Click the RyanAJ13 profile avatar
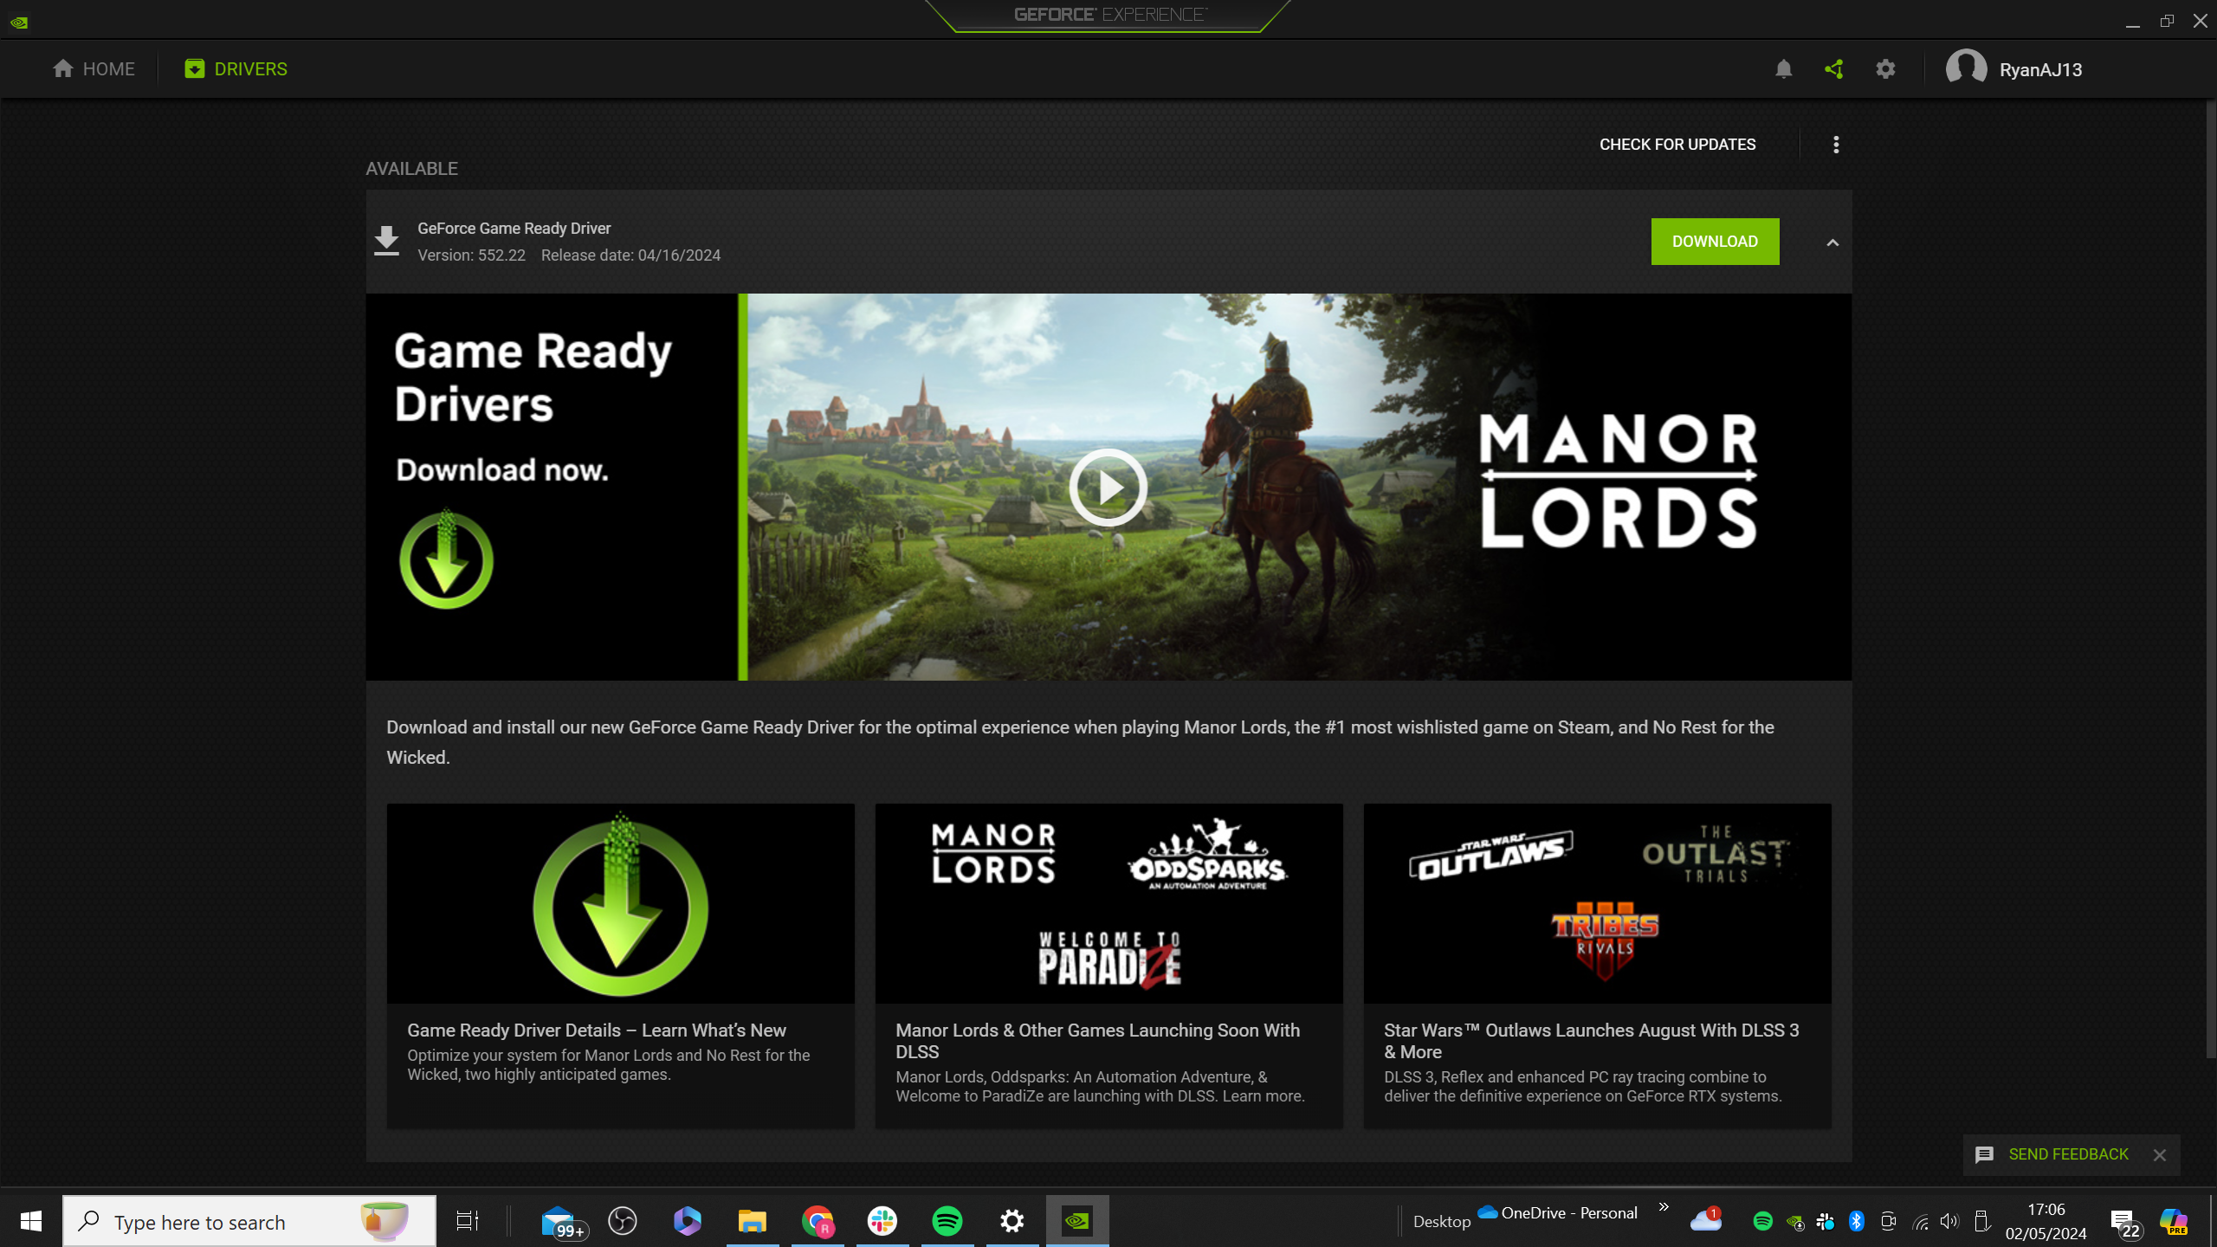 1966,68
